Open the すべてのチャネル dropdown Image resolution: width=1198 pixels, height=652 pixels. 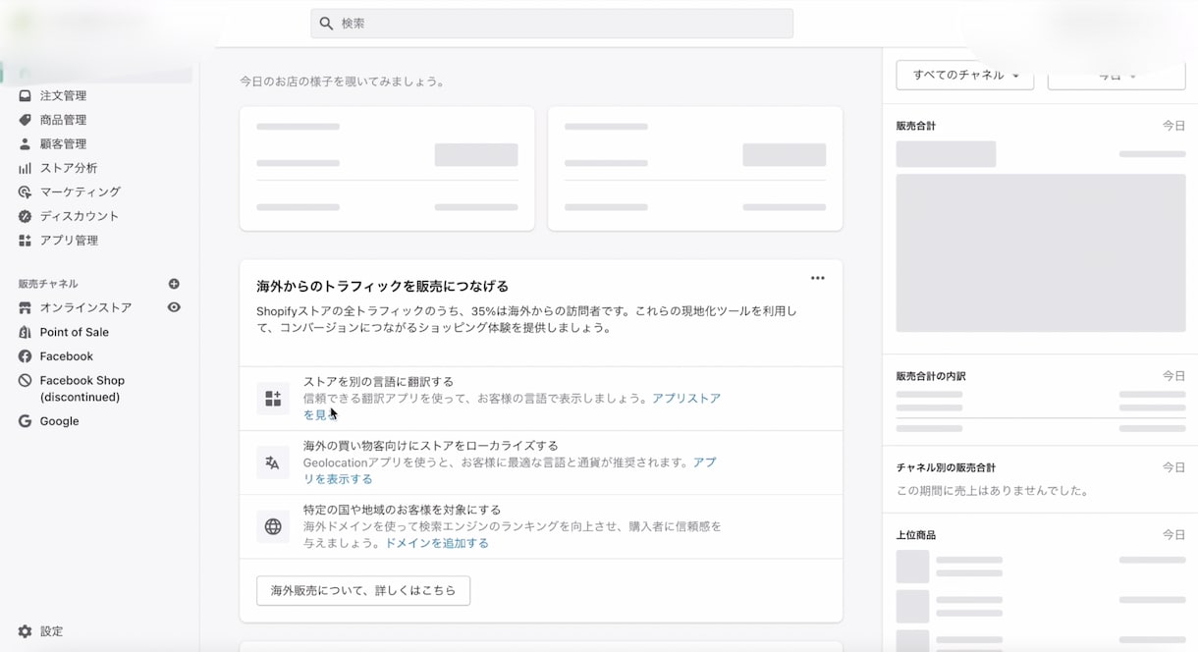[x=965, y=75]
